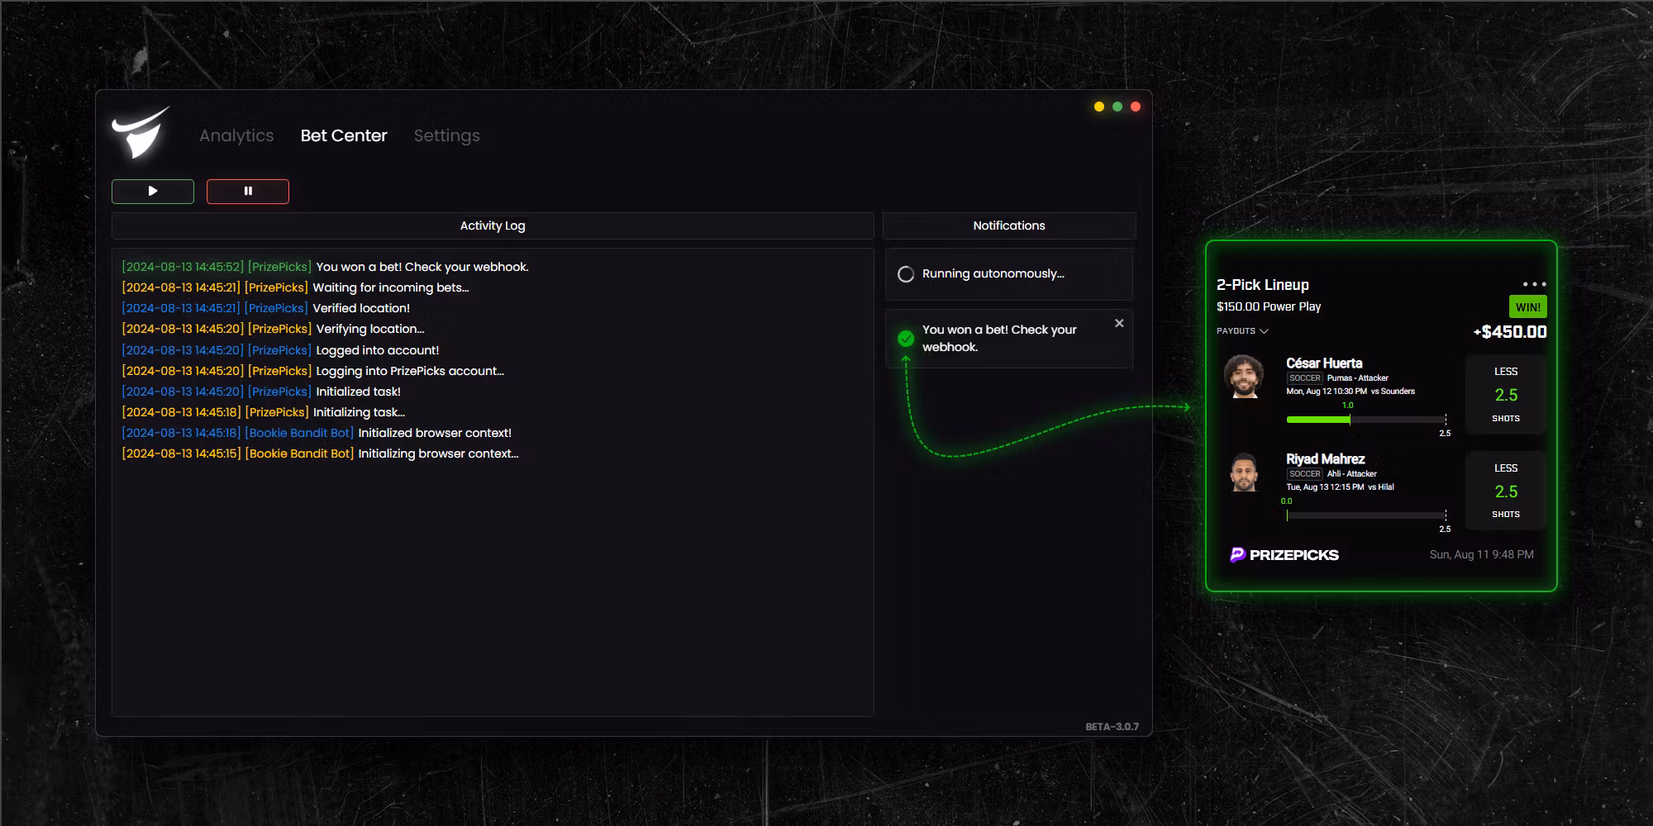The image size is (1653, 826).
Task: Select log entry 'Initialized browser context!'
Action: click(317, 433)
